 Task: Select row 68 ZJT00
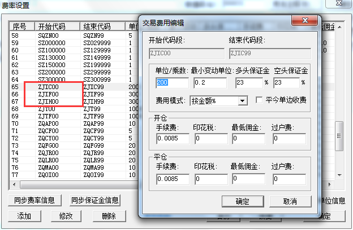click(x=74, y=109)
